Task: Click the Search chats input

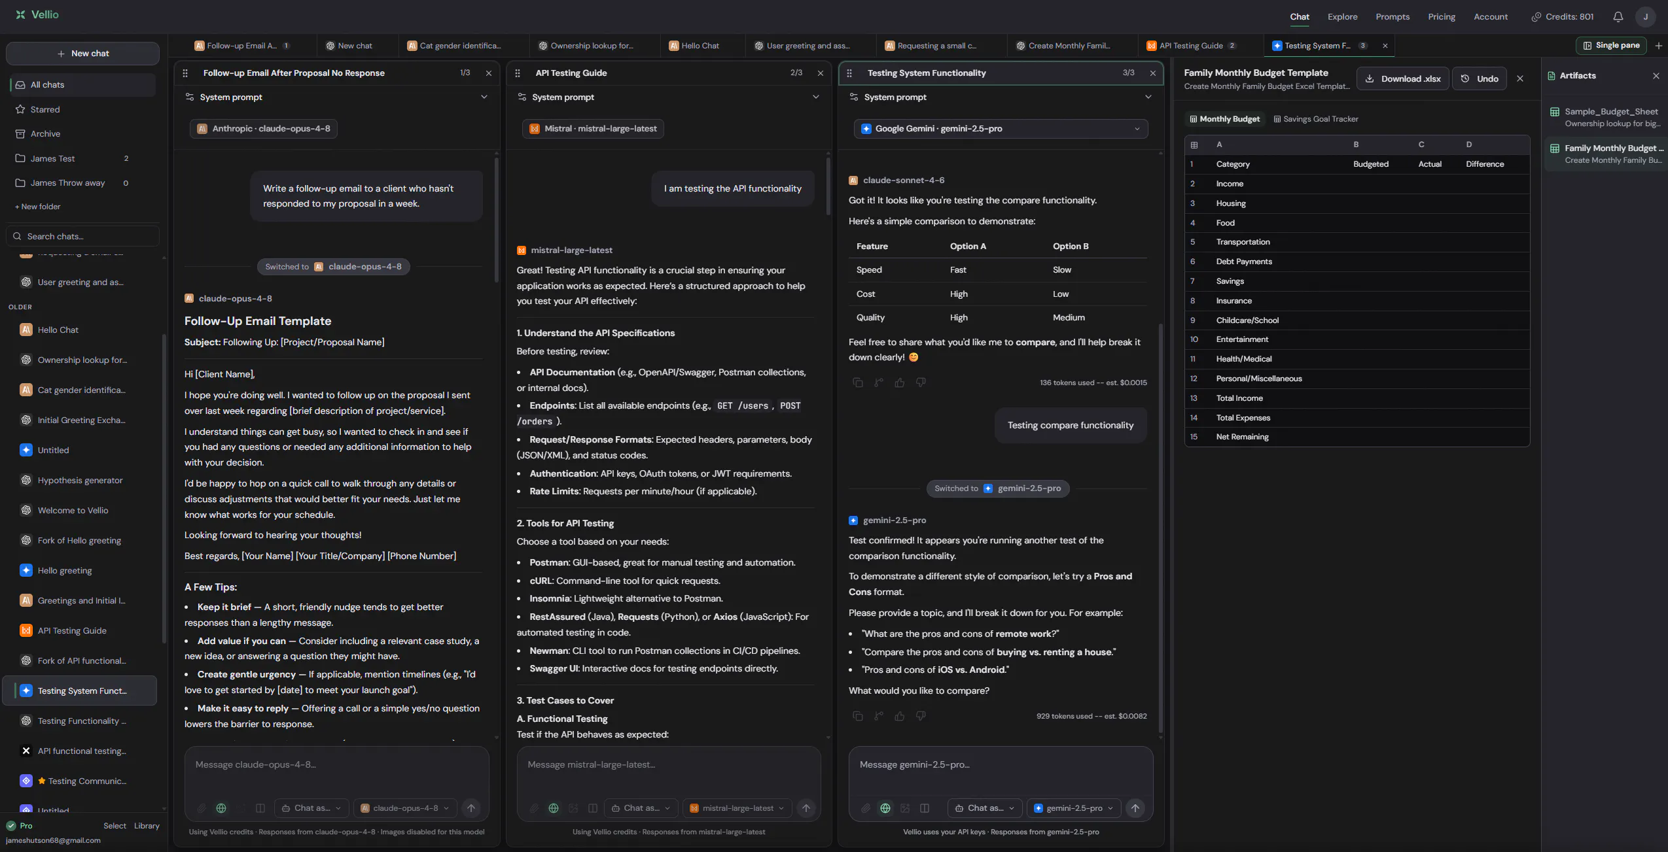Action: [x=82, y=237]
